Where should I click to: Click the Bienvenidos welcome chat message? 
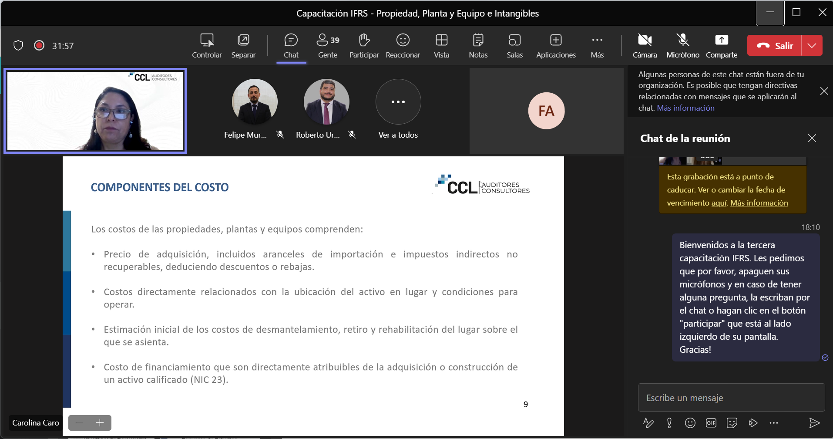pyautogui.click(x=746, y=297)
